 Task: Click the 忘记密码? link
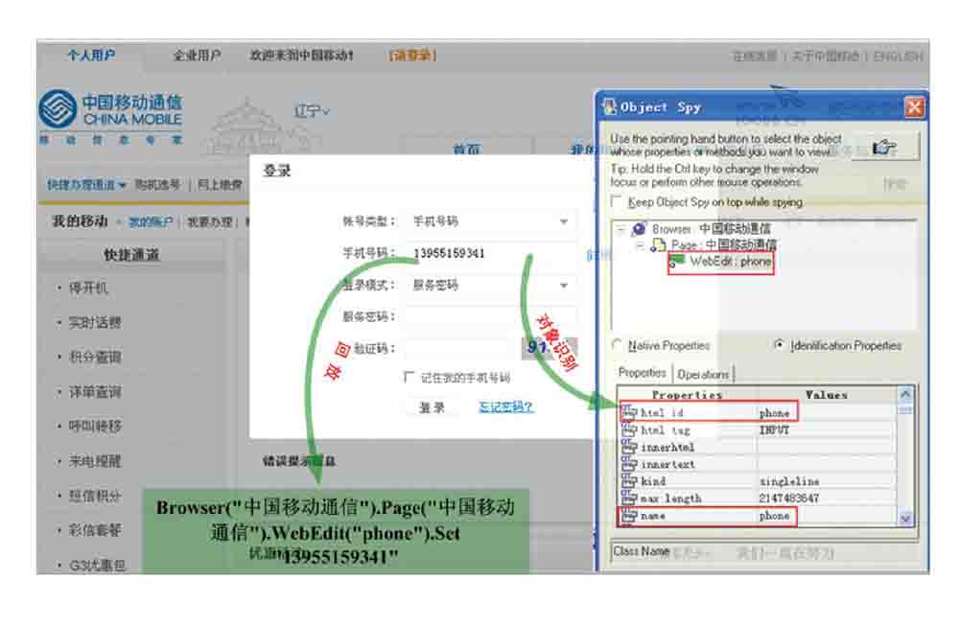coord(505,406)
